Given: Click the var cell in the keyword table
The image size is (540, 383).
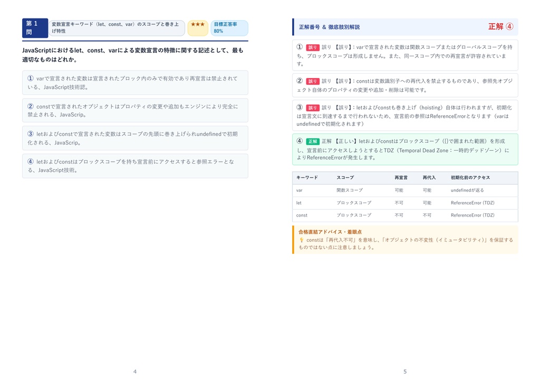Looking at the screenshot, I should (x=300, y=190).
